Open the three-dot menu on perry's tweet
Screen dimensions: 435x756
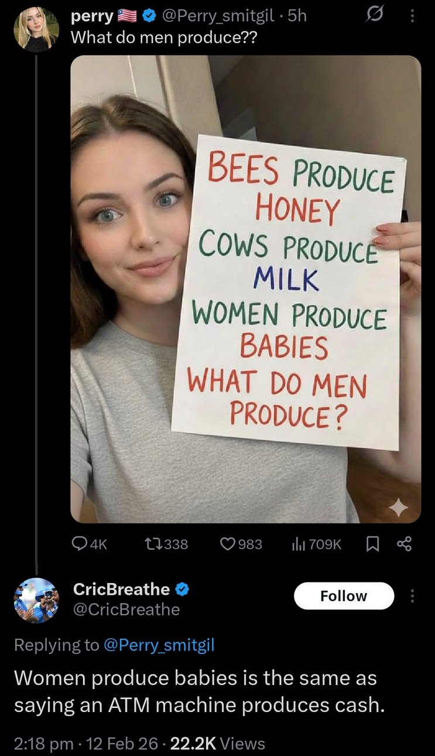click(412, 17)
